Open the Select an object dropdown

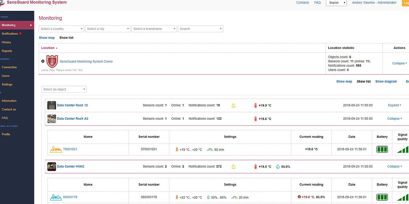pyautogui.click(x=64, y=89)
